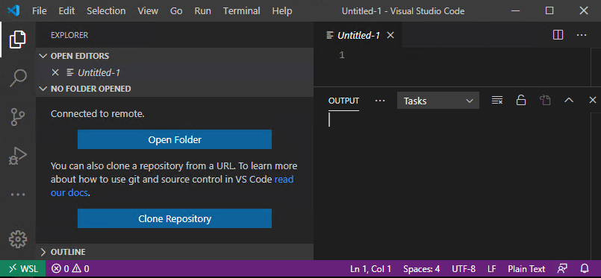Toggle the Explorer view icon
The image size is (601, 278).
18,40
